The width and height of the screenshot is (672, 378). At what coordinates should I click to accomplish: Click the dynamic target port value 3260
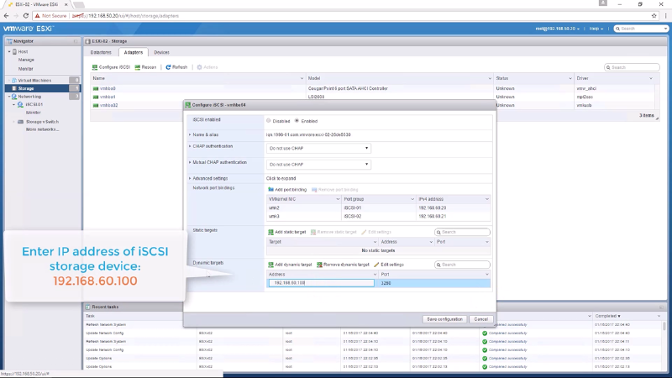click(386, 283)
